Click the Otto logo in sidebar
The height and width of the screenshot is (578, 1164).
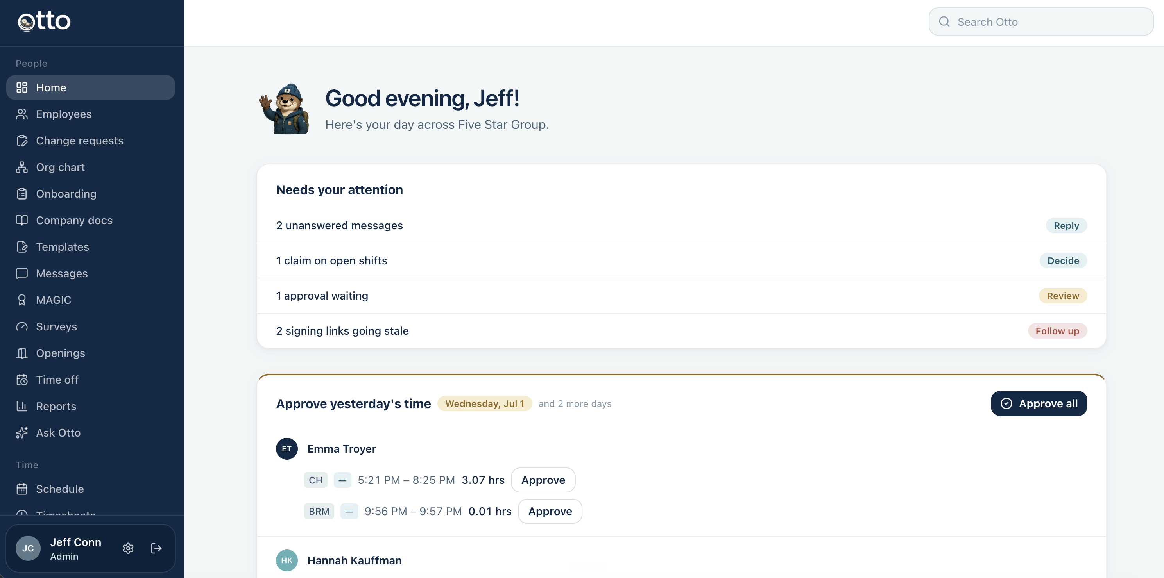click(44, 21)
